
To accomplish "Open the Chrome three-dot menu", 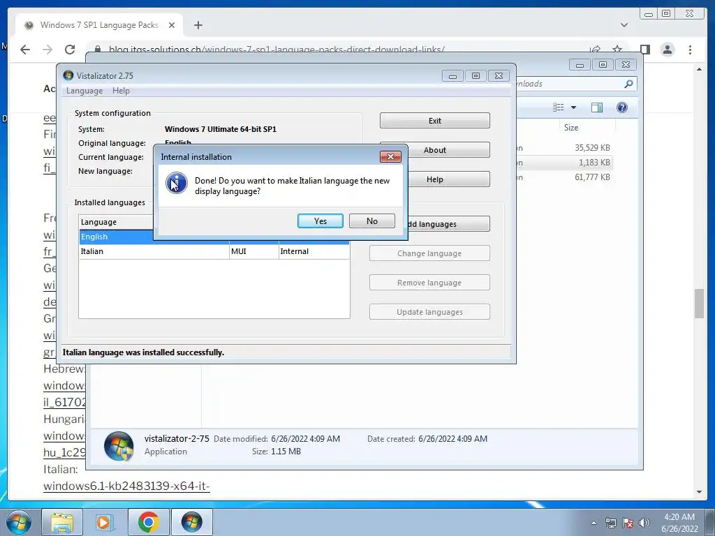I will tap(690, 50).
